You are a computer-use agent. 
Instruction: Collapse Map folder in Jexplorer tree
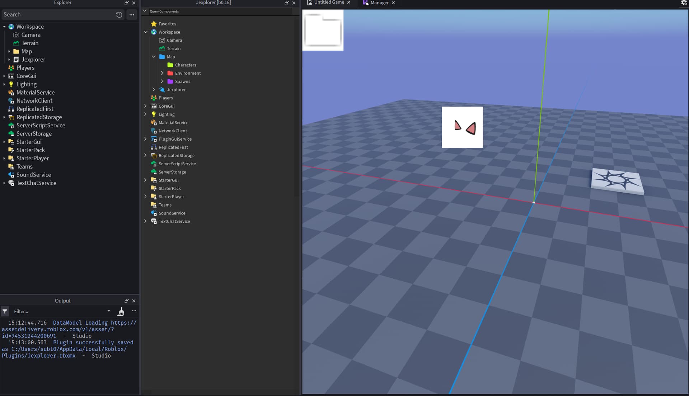tap(154, 57)
